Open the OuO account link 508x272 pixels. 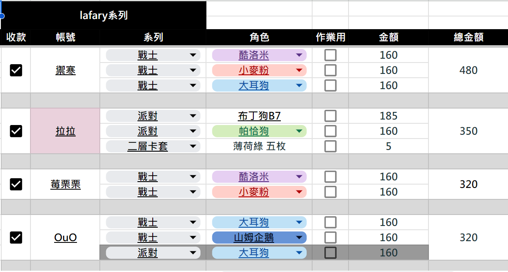[66, 237]
